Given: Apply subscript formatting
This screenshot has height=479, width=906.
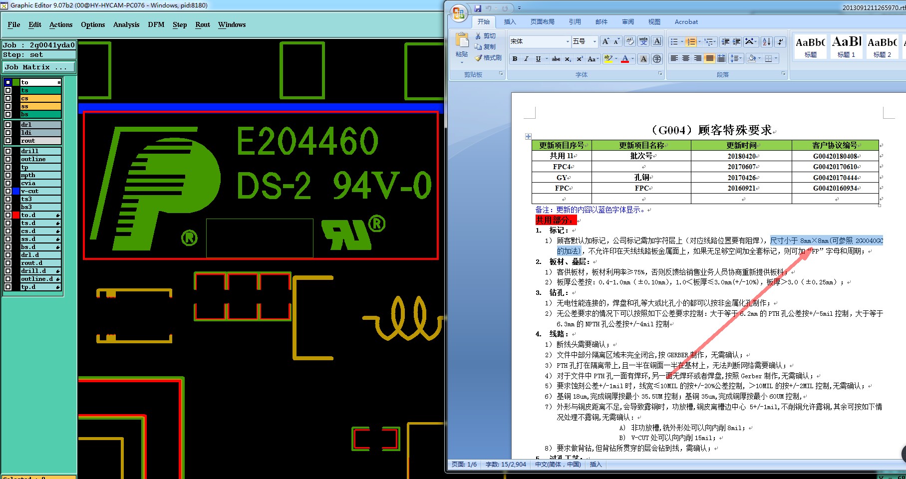Looking at the screenshot, I should click(x=568, y=59).
